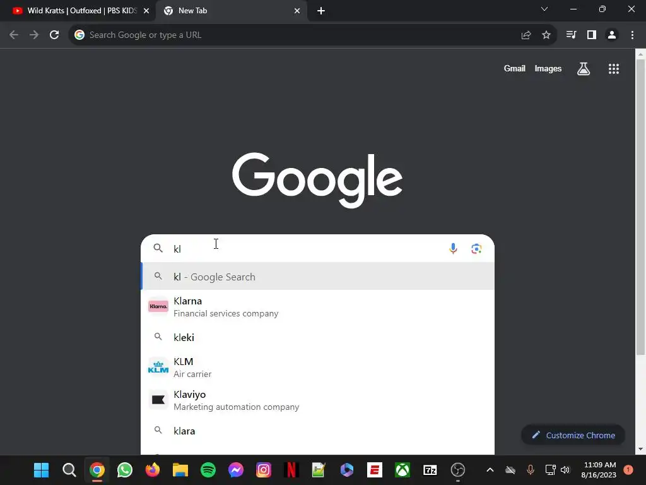Choose the kleki suggestion

pyautogui.click(x=318, y=337)
